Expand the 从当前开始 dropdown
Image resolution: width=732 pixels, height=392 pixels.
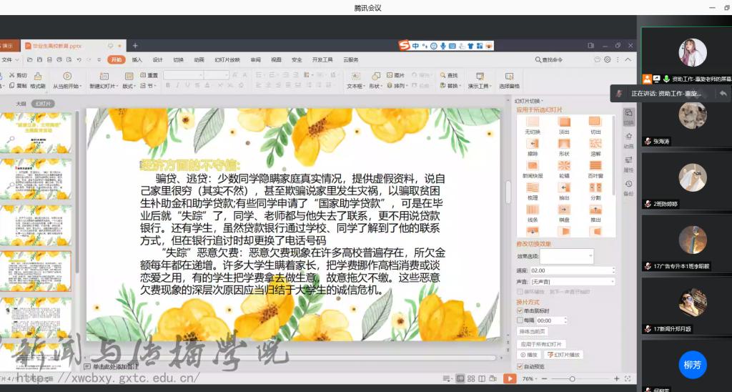coord(67,86)
